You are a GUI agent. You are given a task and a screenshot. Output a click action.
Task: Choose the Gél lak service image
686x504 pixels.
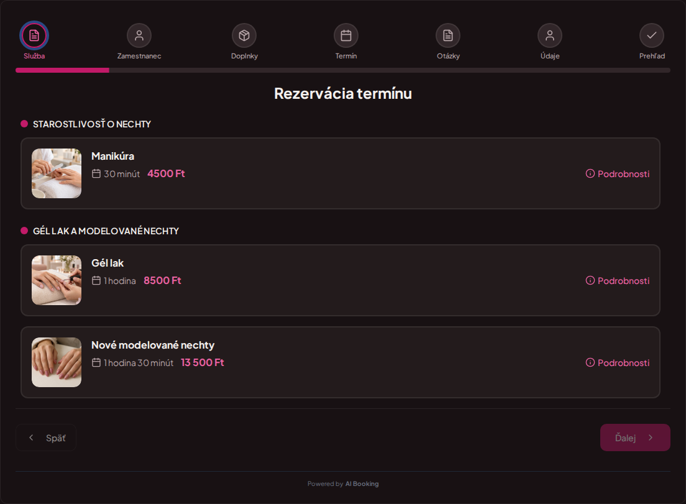57,280
